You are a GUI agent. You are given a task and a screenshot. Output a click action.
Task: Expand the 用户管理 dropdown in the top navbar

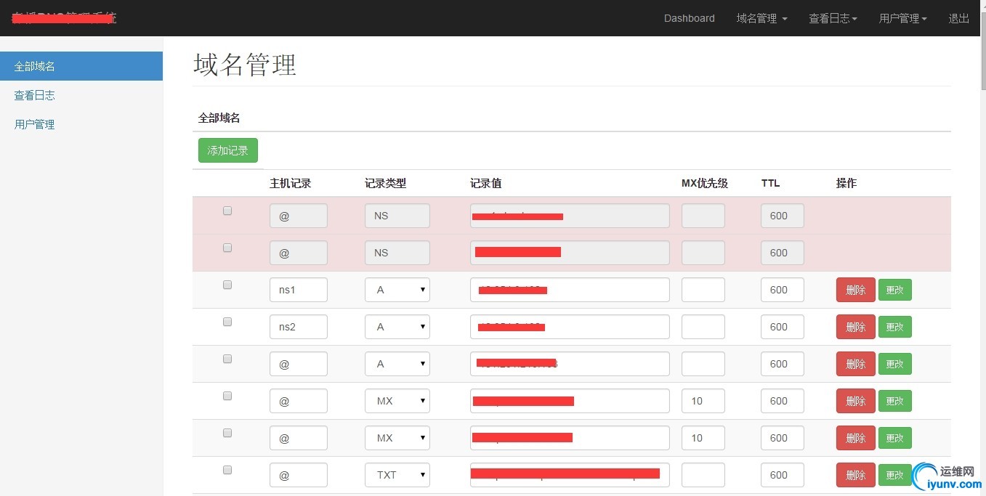[902, 18]
